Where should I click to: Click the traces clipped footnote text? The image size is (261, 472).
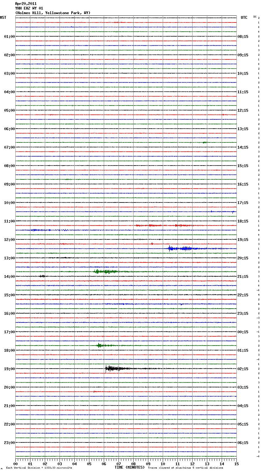(x=185, y=468)
